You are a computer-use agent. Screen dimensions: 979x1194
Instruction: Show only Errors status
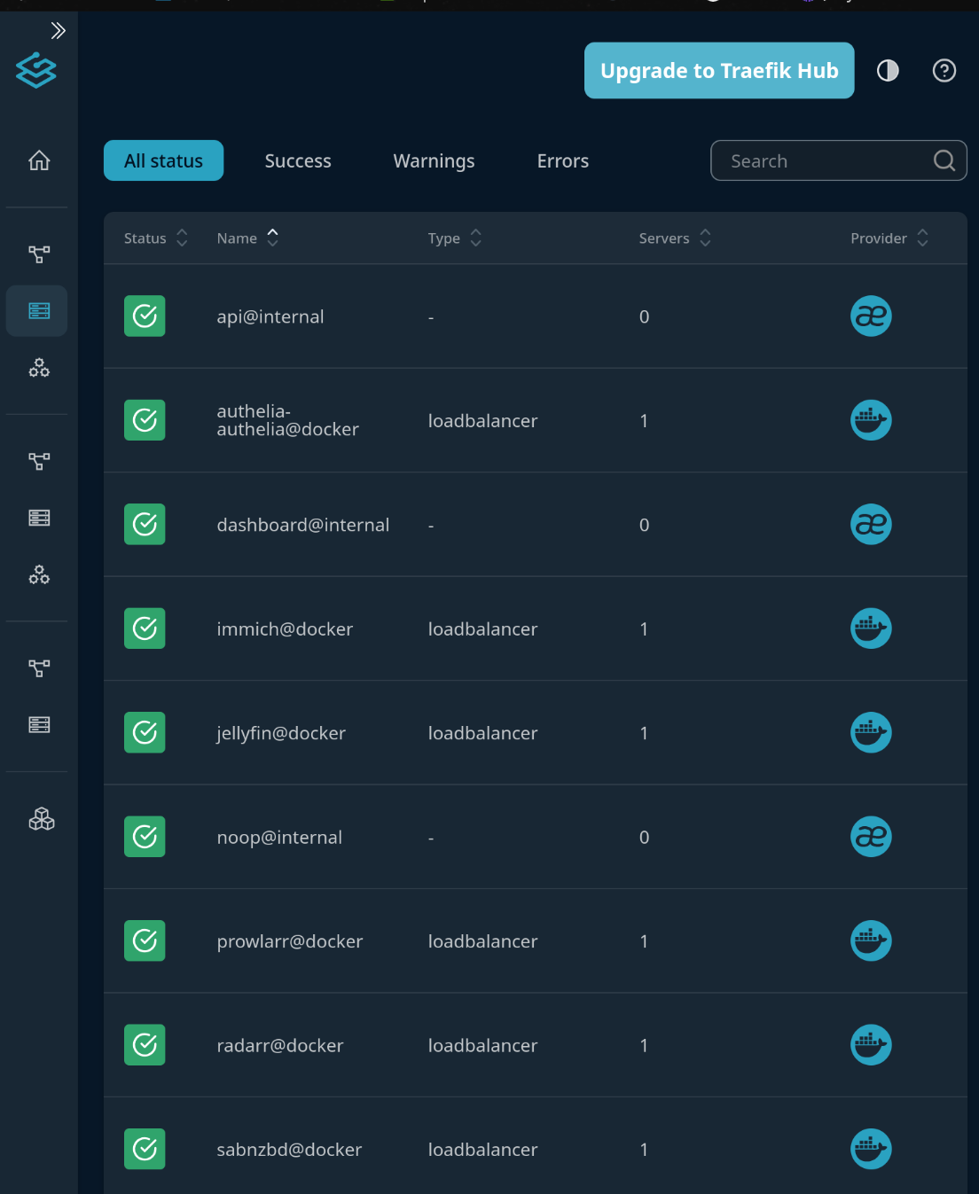pos(562,160)
